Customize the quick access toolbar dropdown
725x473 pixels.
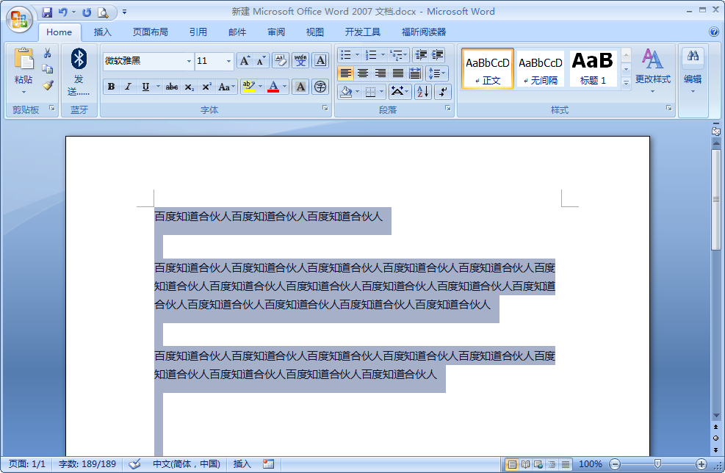pyautogui.click(x=124, y=12)
